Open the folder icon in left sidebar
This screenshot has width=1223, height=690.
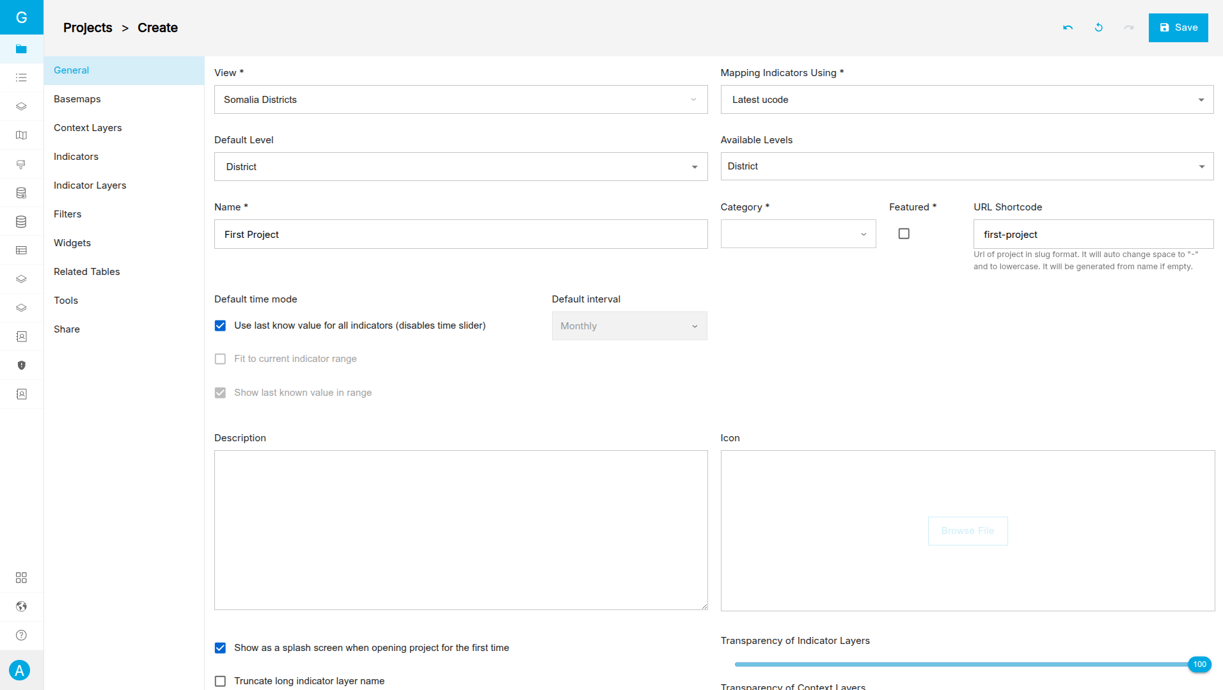(21, 49)
